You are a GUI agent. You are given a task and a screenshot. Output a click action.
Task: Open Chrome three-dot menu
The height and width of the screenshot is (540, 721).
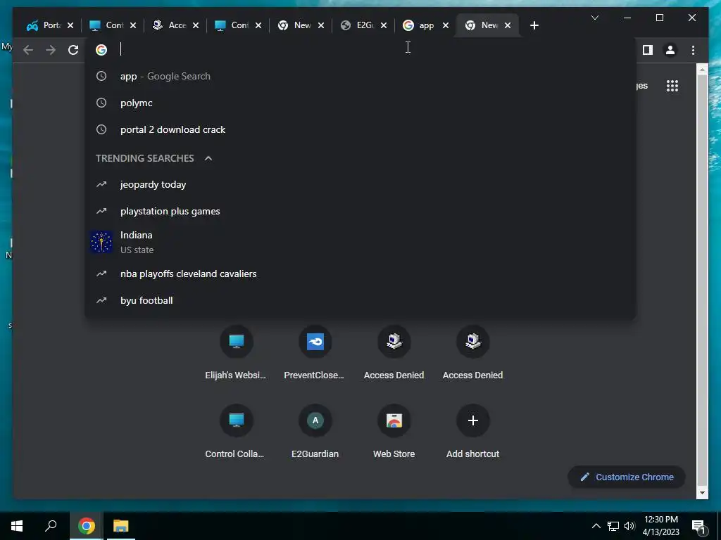(x=693, y=50)
